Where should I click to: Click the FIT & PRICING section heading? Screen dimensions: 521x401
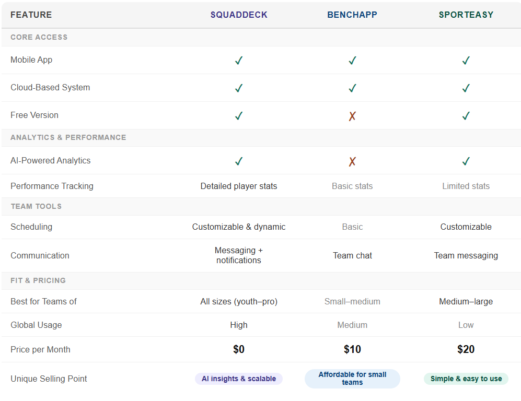(38, 280)
